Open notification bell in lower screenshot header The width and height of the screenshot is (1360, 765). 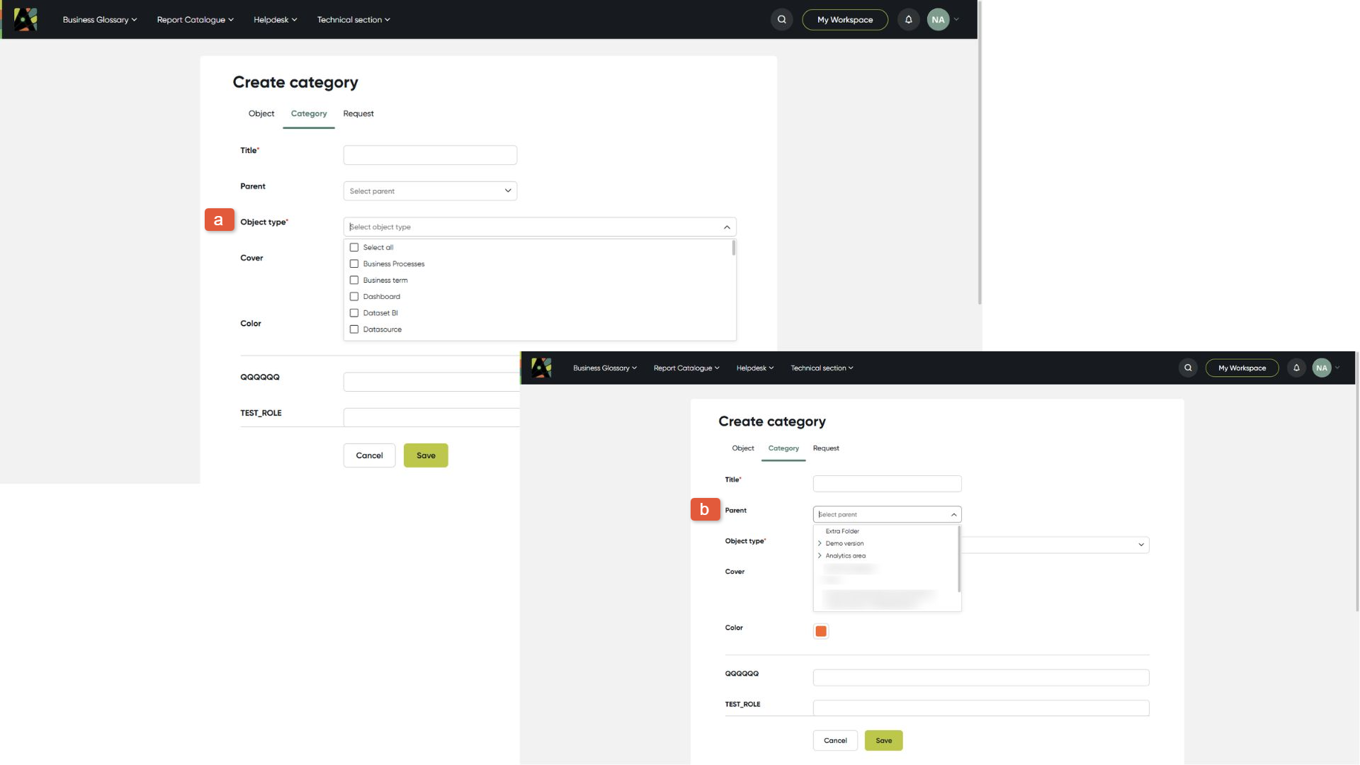tap(1296, 368)
